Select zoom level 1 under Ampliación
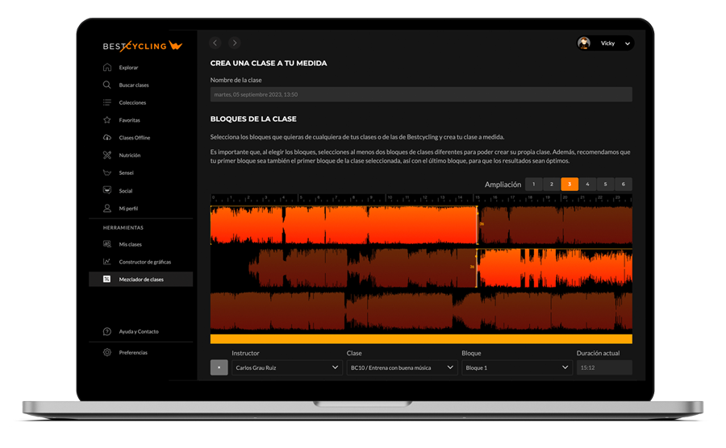The image size is (726, 448). pyautogui.click(x=533, y=185)
